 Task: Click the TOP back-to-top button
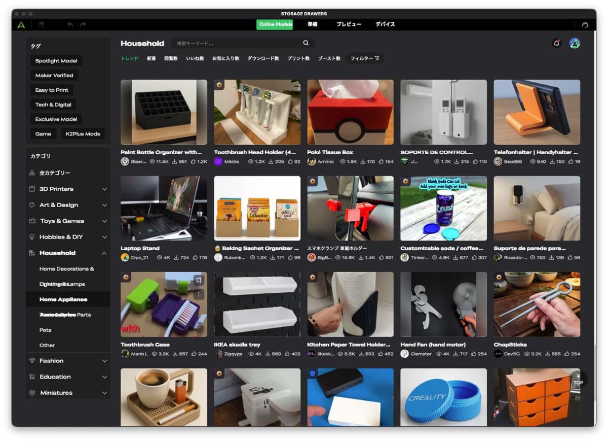579,380
